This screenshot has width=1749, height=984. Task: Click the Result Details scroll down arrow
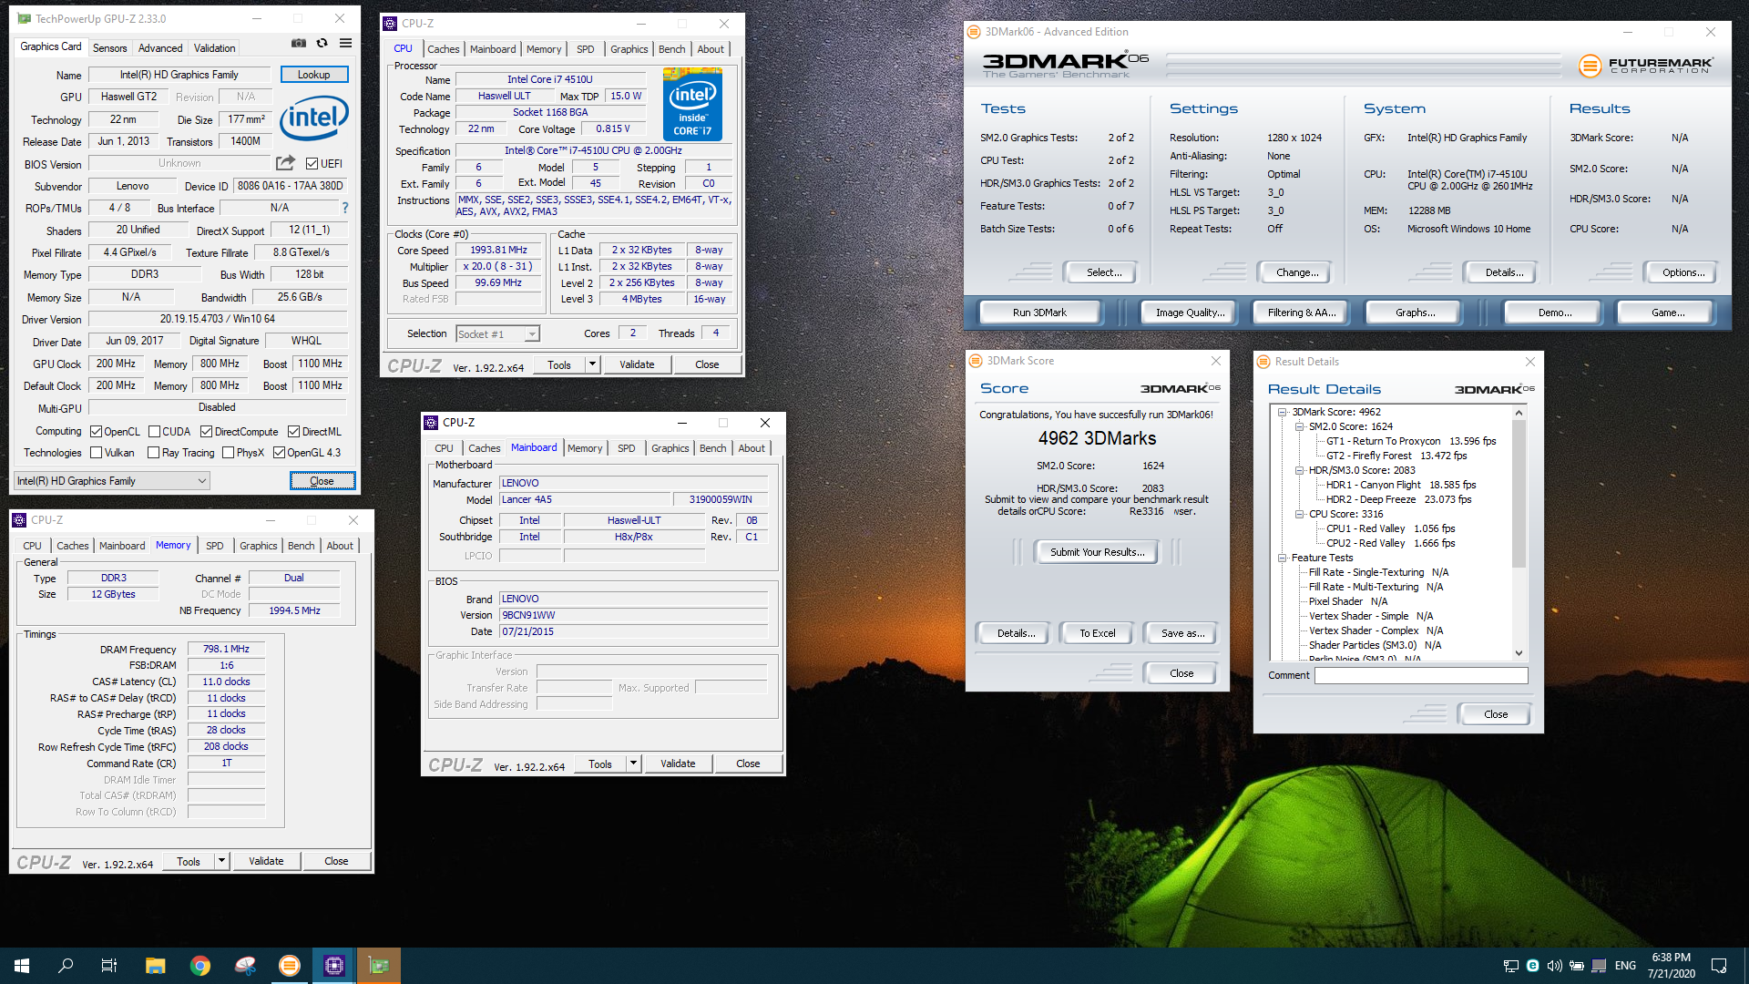click(x=1519, y=652)
